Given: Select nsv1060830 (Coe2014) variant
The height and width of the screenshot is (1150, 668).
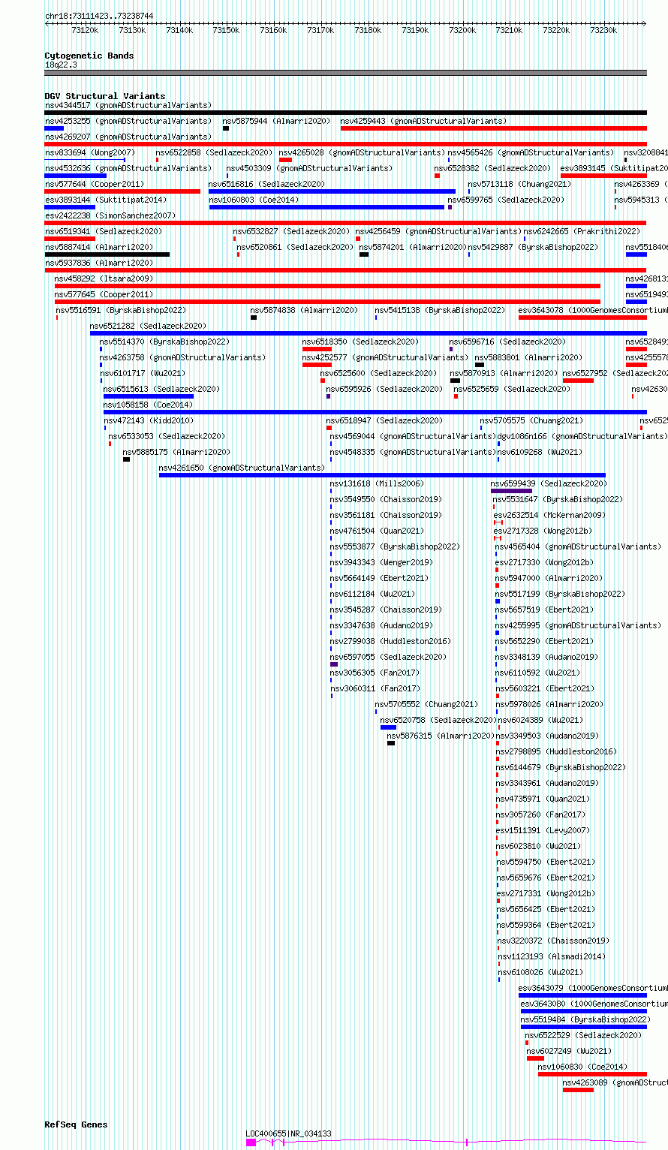Looking at the screenshot, I should pyautogui.click(x=582, y=1067).
